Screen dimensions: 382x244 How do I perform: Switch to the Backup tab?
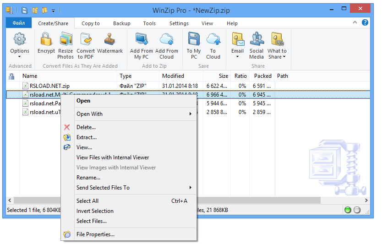[122, 23]
